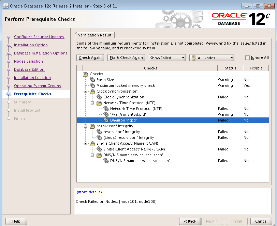Screen dimensions: 277x226
Task: Click the Java installer icon in title bar
Action: click(6, 6)
